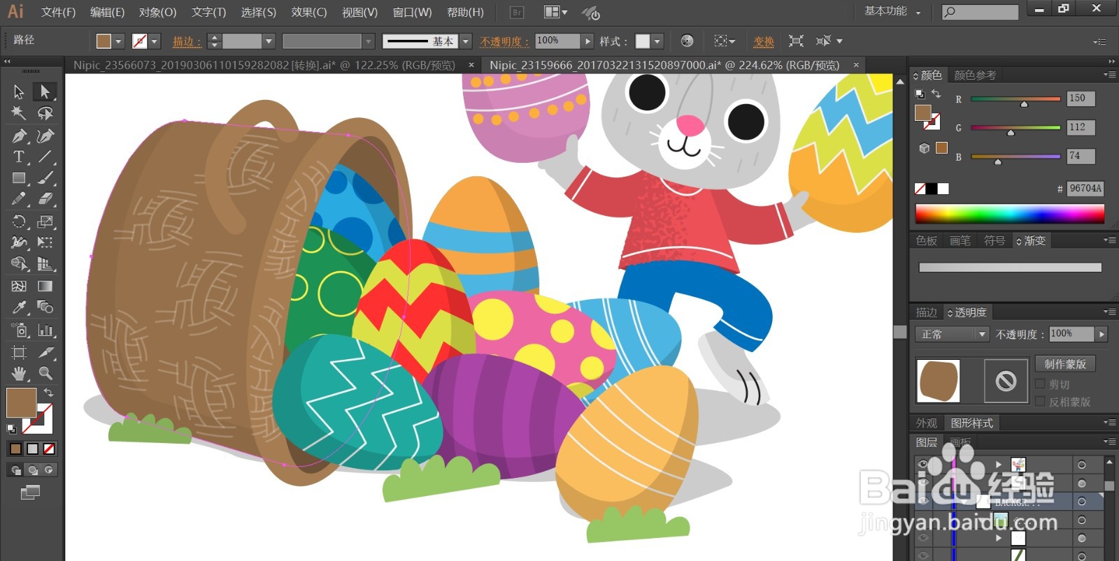Select the Pen tool
The image size is (1119, 561).
point(19,136)
